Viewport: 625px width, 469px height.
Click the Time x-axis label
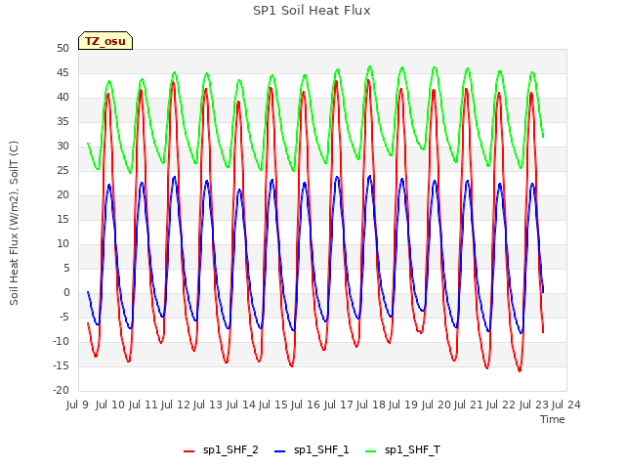(x=553, y=419)
